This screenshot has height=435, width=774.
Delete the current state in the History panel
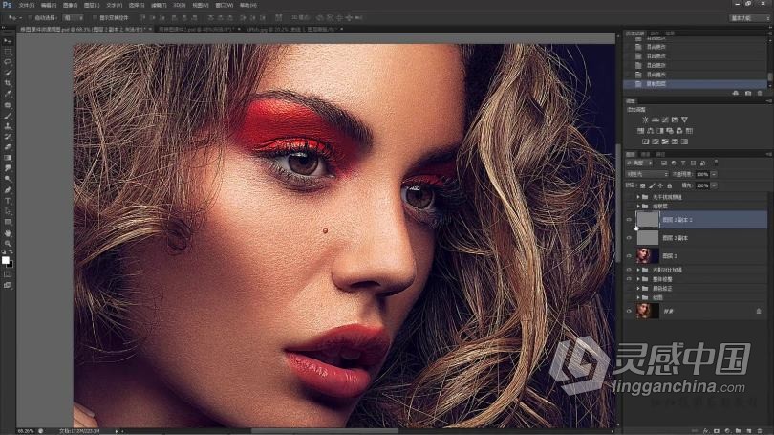point(760,93)
